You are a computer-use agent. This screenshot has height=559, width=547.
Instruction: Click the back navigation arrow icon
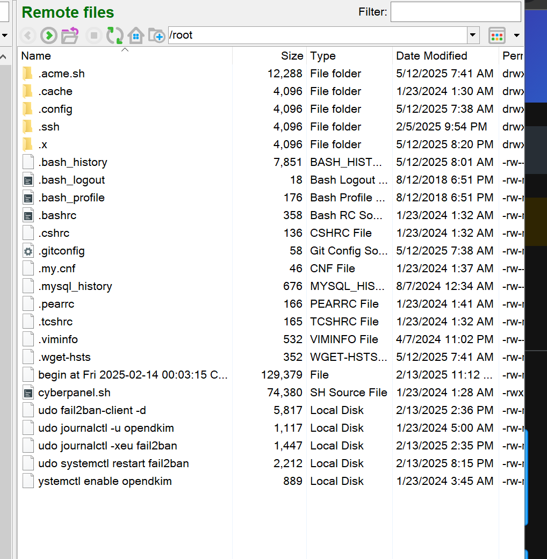point(28,35)
